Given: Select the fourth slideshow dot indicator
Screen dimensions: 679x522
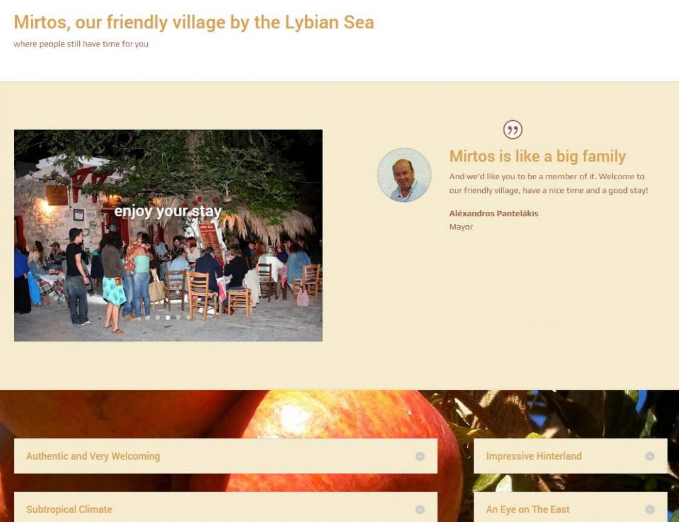Looking at the screenshot, I should [178, 318].
